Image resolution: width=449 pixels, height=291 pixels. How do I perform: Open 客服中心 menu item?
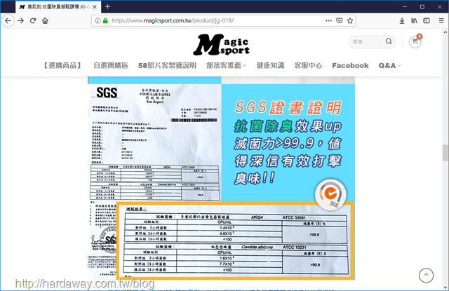pyautogui.click(x=308, y=65)
